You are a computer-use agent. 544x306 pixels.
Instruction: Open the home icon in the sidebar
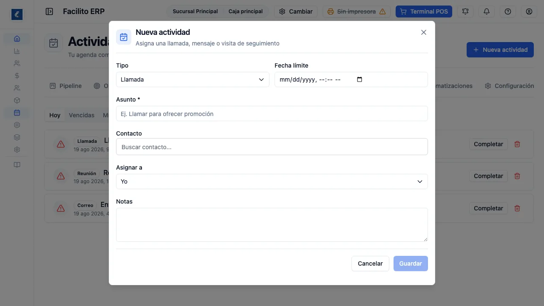[17, 39]
